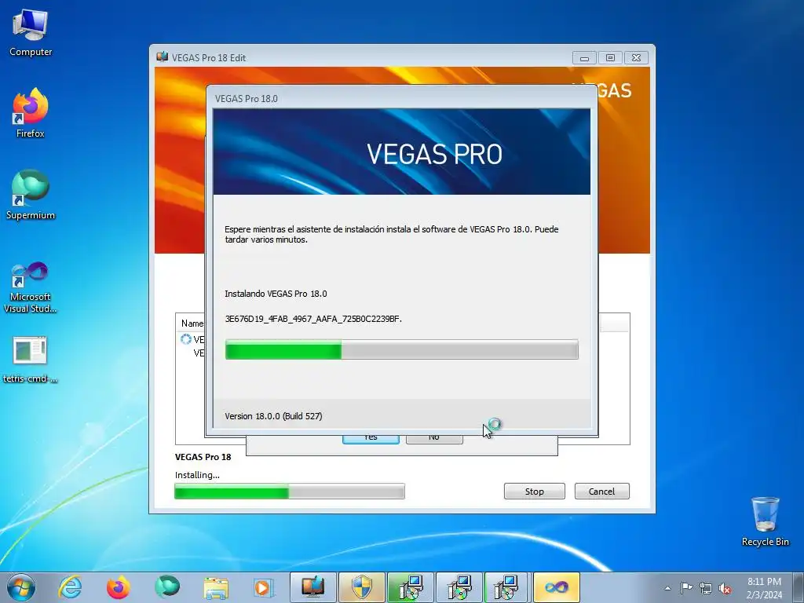The image size is (804, 603).
Task: Click the 3E676D19_4FAB_4967 component ID text
Action: pos(313,319)
